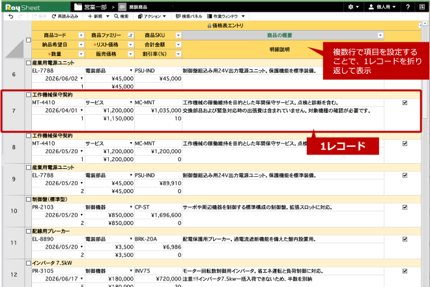Open 制御機器 picklist in row 10

coord(131,207)
